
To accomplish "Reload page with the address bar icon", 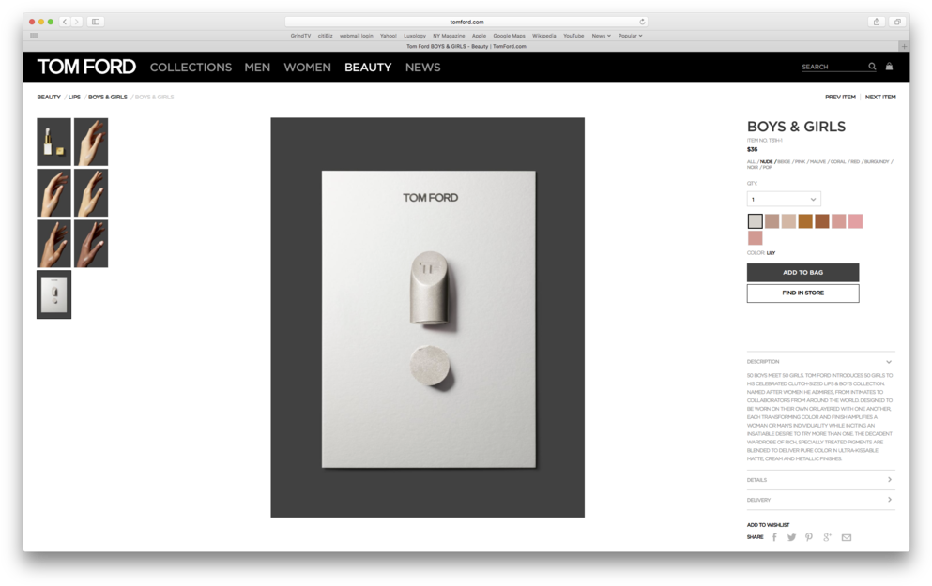I will coord(642,22).
